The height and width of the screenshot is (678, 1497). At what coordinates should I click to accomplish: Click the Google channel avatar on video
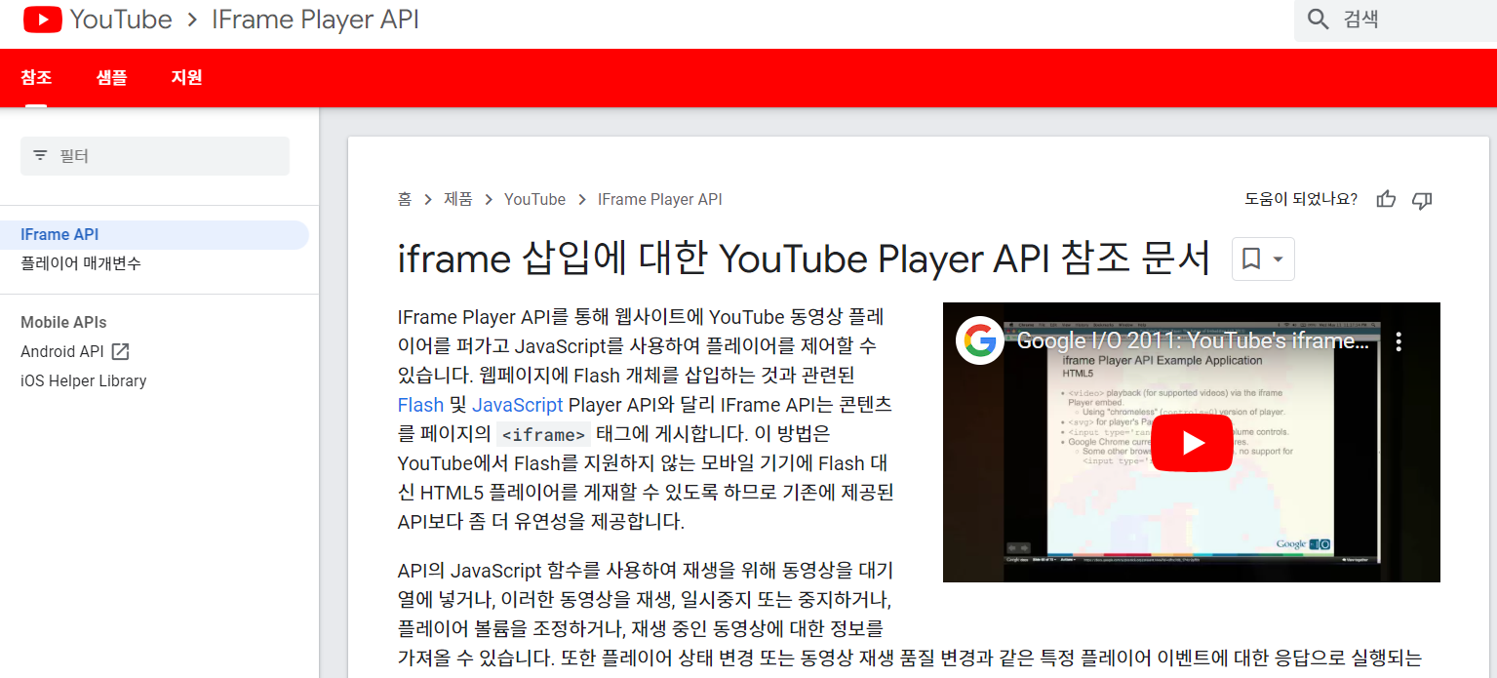[980, 340]
